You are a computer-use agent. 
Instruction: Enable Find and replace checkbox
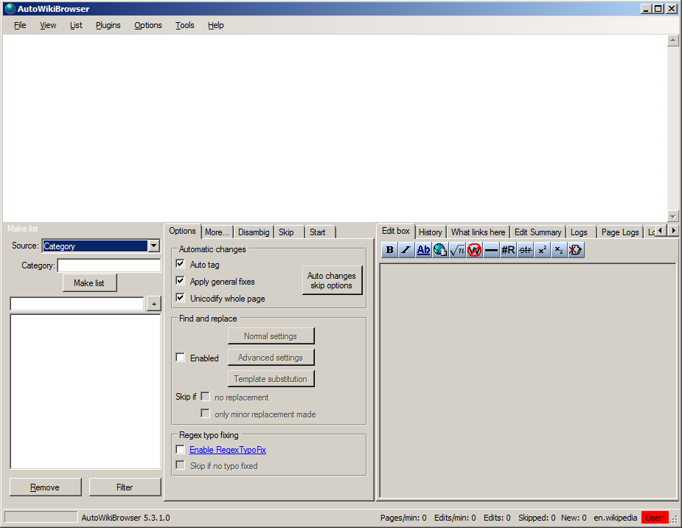[180, 358]
